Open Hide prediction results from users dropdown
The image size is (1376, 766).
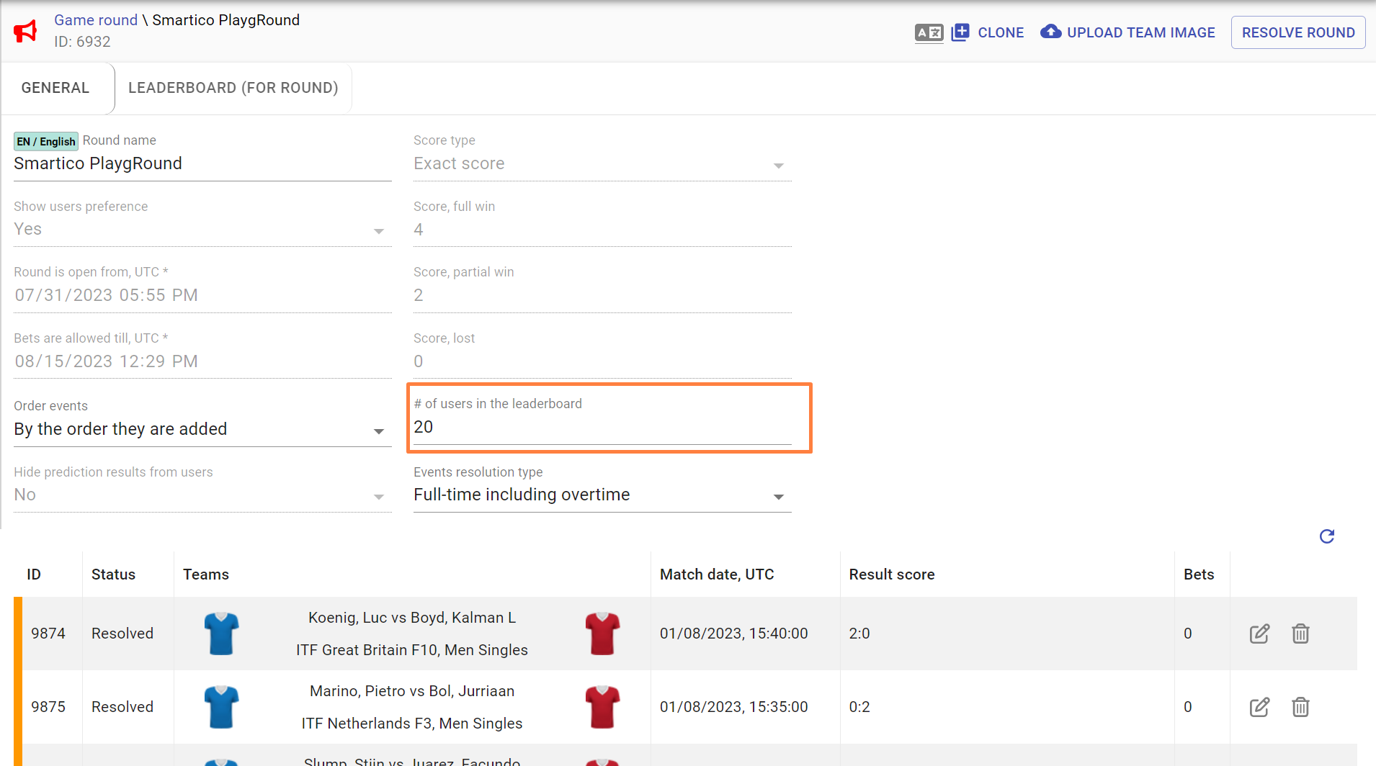tap(202, 495)
